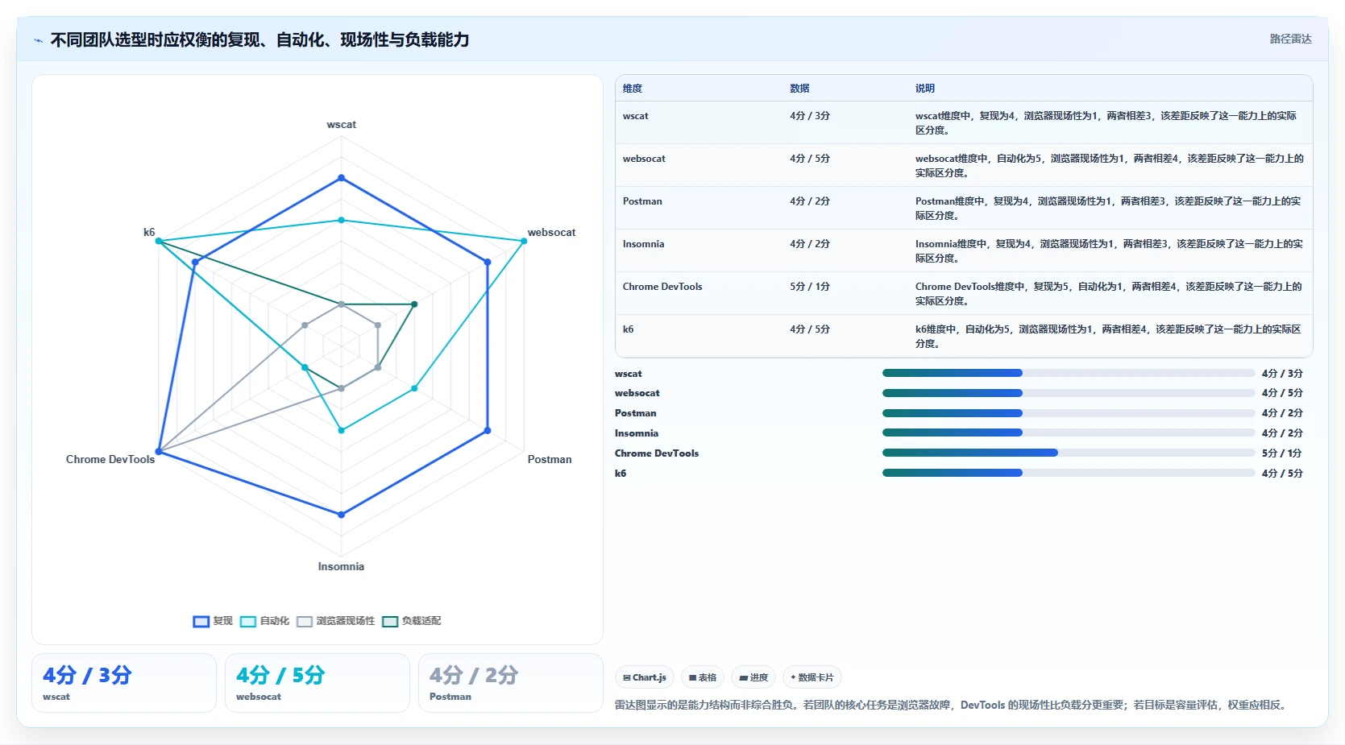Click the 5分 / 1分 value in the table
1345x745 pixels.
coord(810,287)
